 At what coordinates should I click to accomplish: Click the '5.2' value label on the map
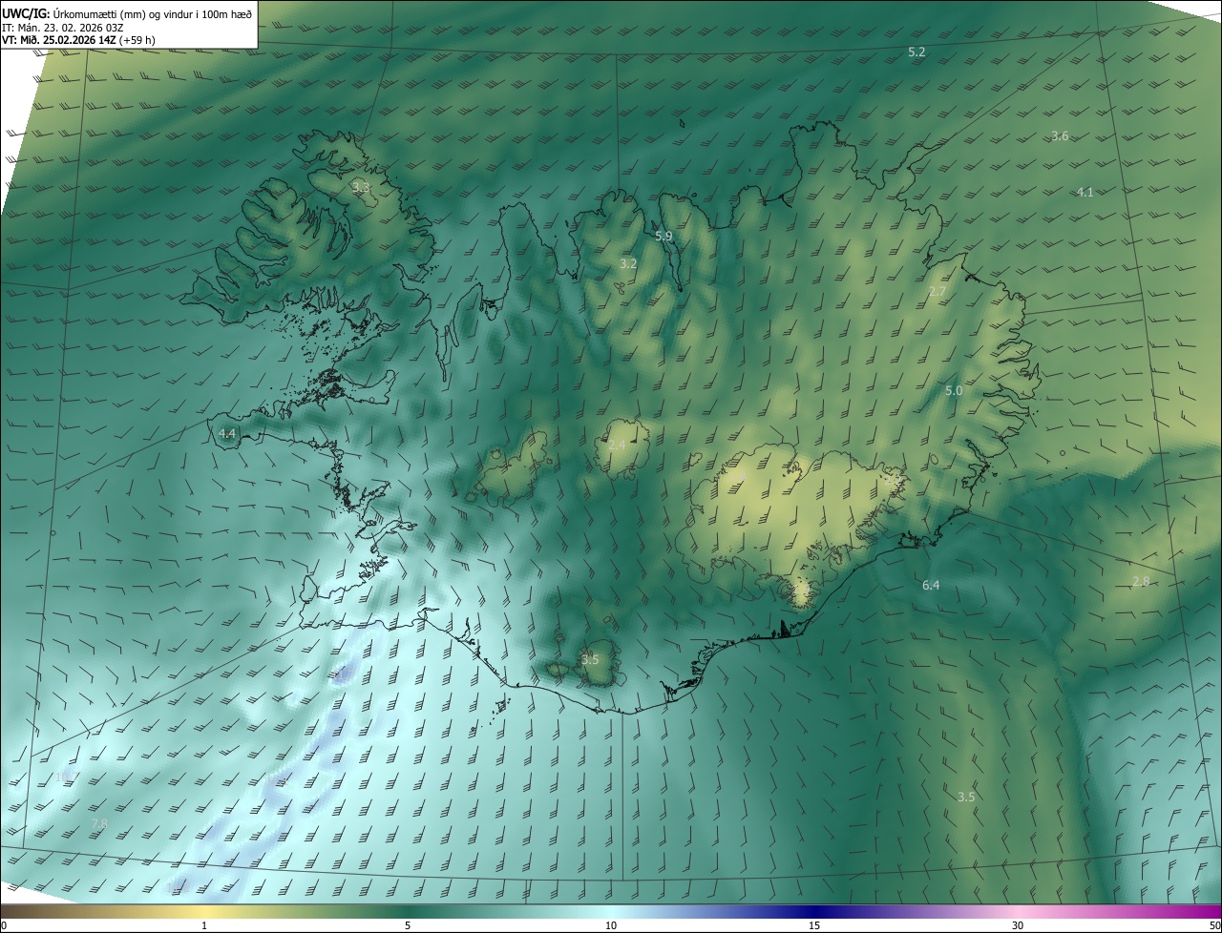pos(916,52)
